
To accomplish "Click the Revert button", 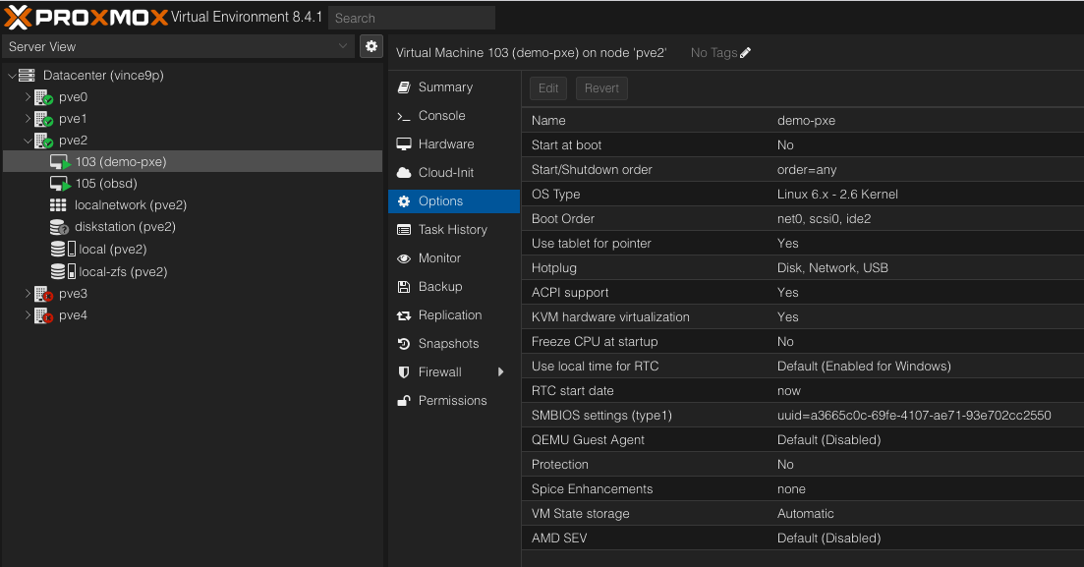I will click(x=600, y=87).
